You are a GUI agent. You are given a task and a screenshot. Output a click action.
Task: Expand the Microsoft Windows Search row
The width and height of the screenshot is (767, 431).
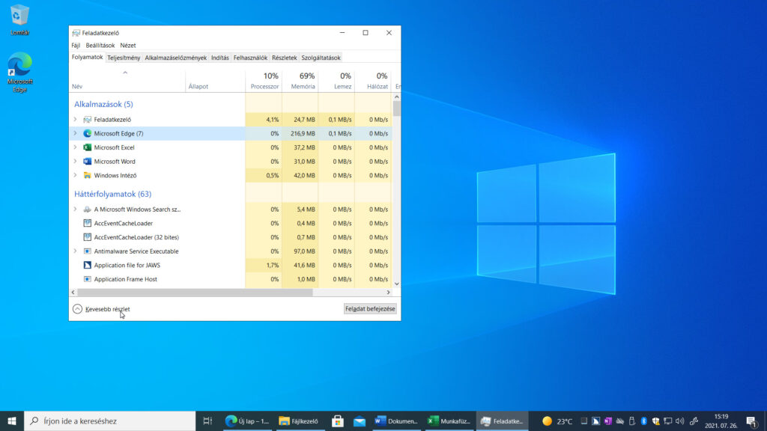76,210
